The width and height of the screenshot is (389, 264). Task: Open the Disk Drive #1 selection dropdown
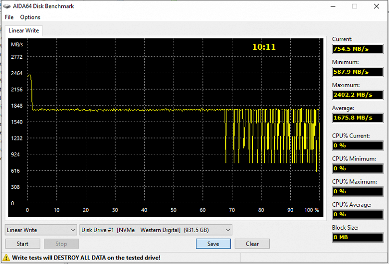coord(156,230)
